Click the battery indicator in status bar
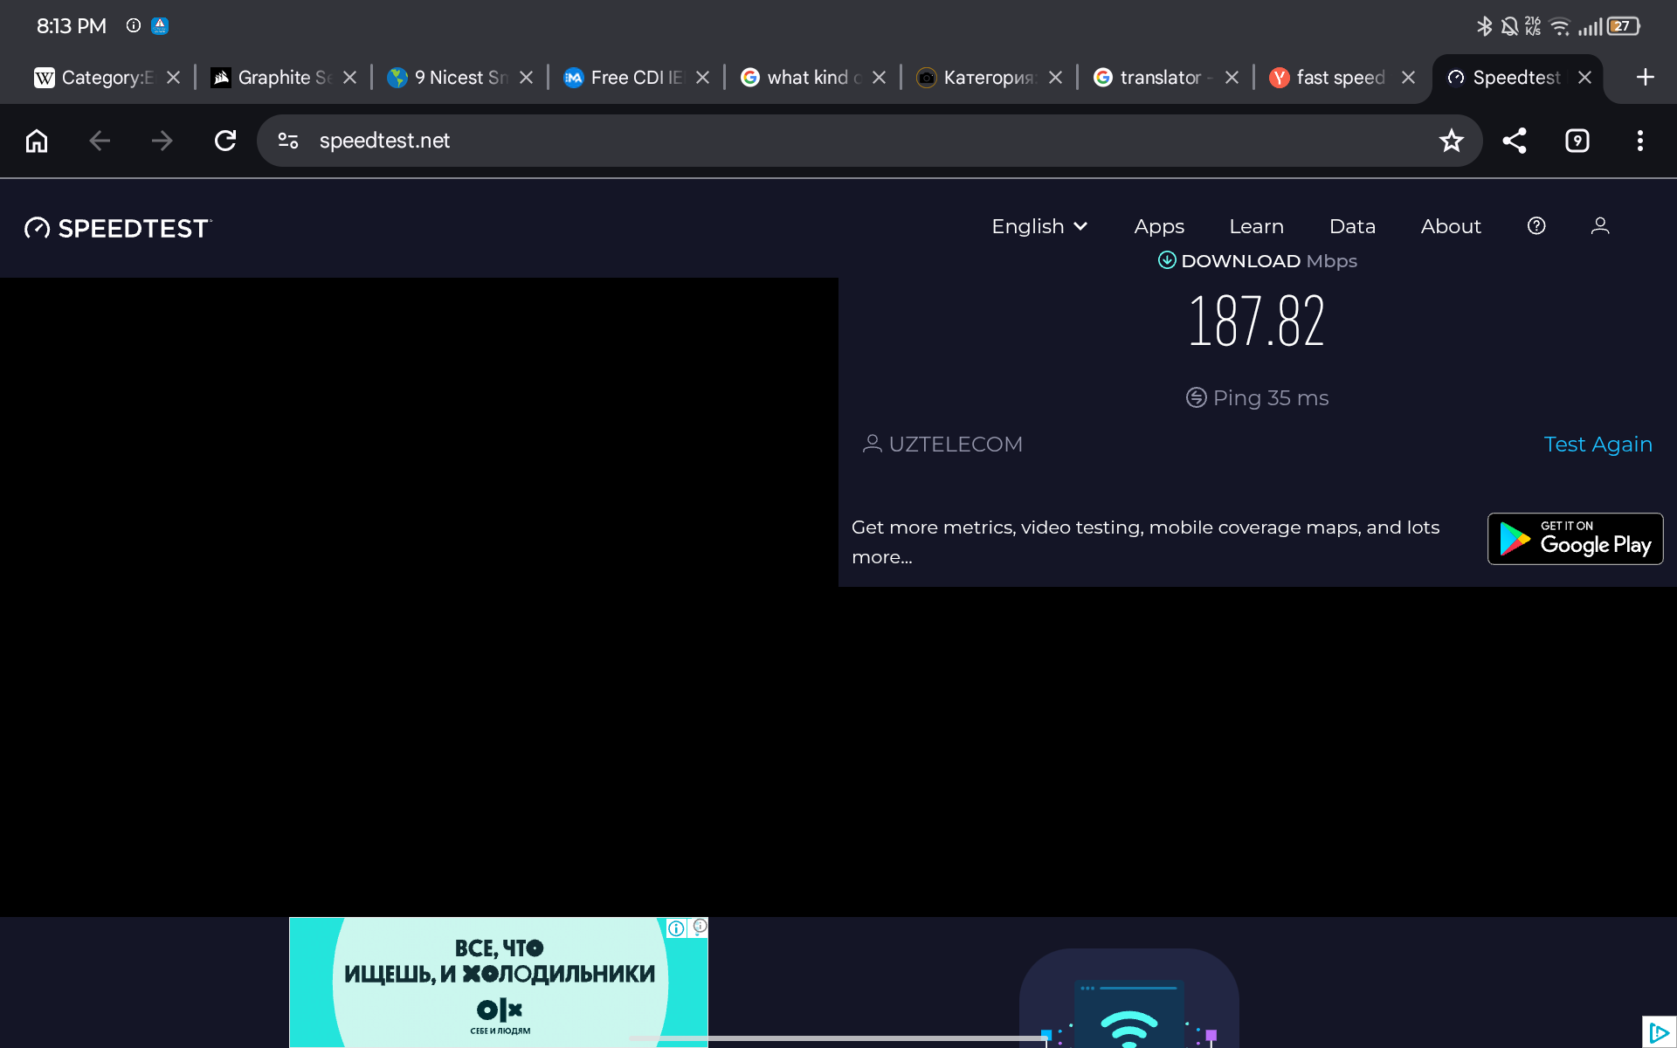The height and width of the screenshot is (1048, 1677). (1624, 26)
